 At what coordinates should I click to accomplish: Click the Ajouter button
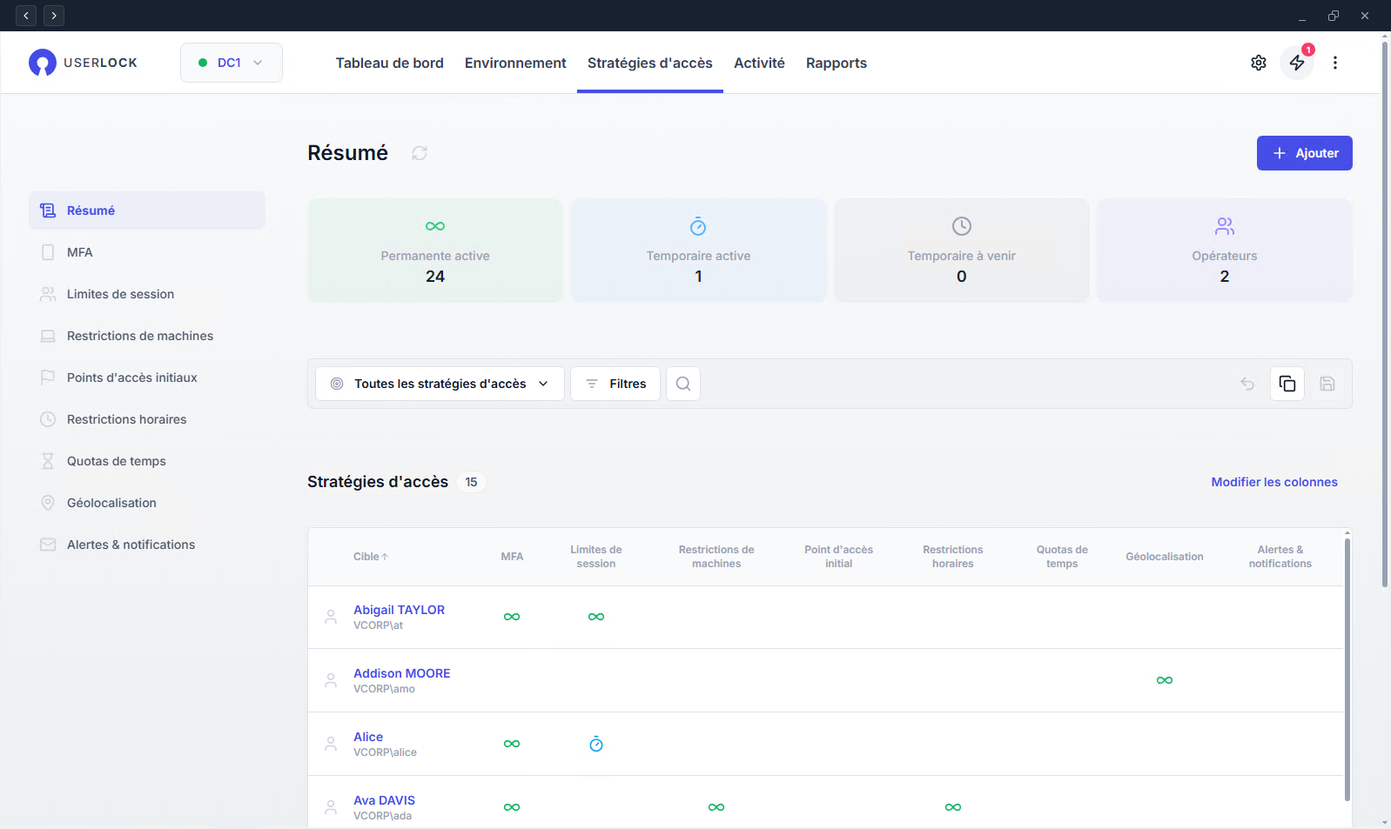click(x=1304, y=153)
